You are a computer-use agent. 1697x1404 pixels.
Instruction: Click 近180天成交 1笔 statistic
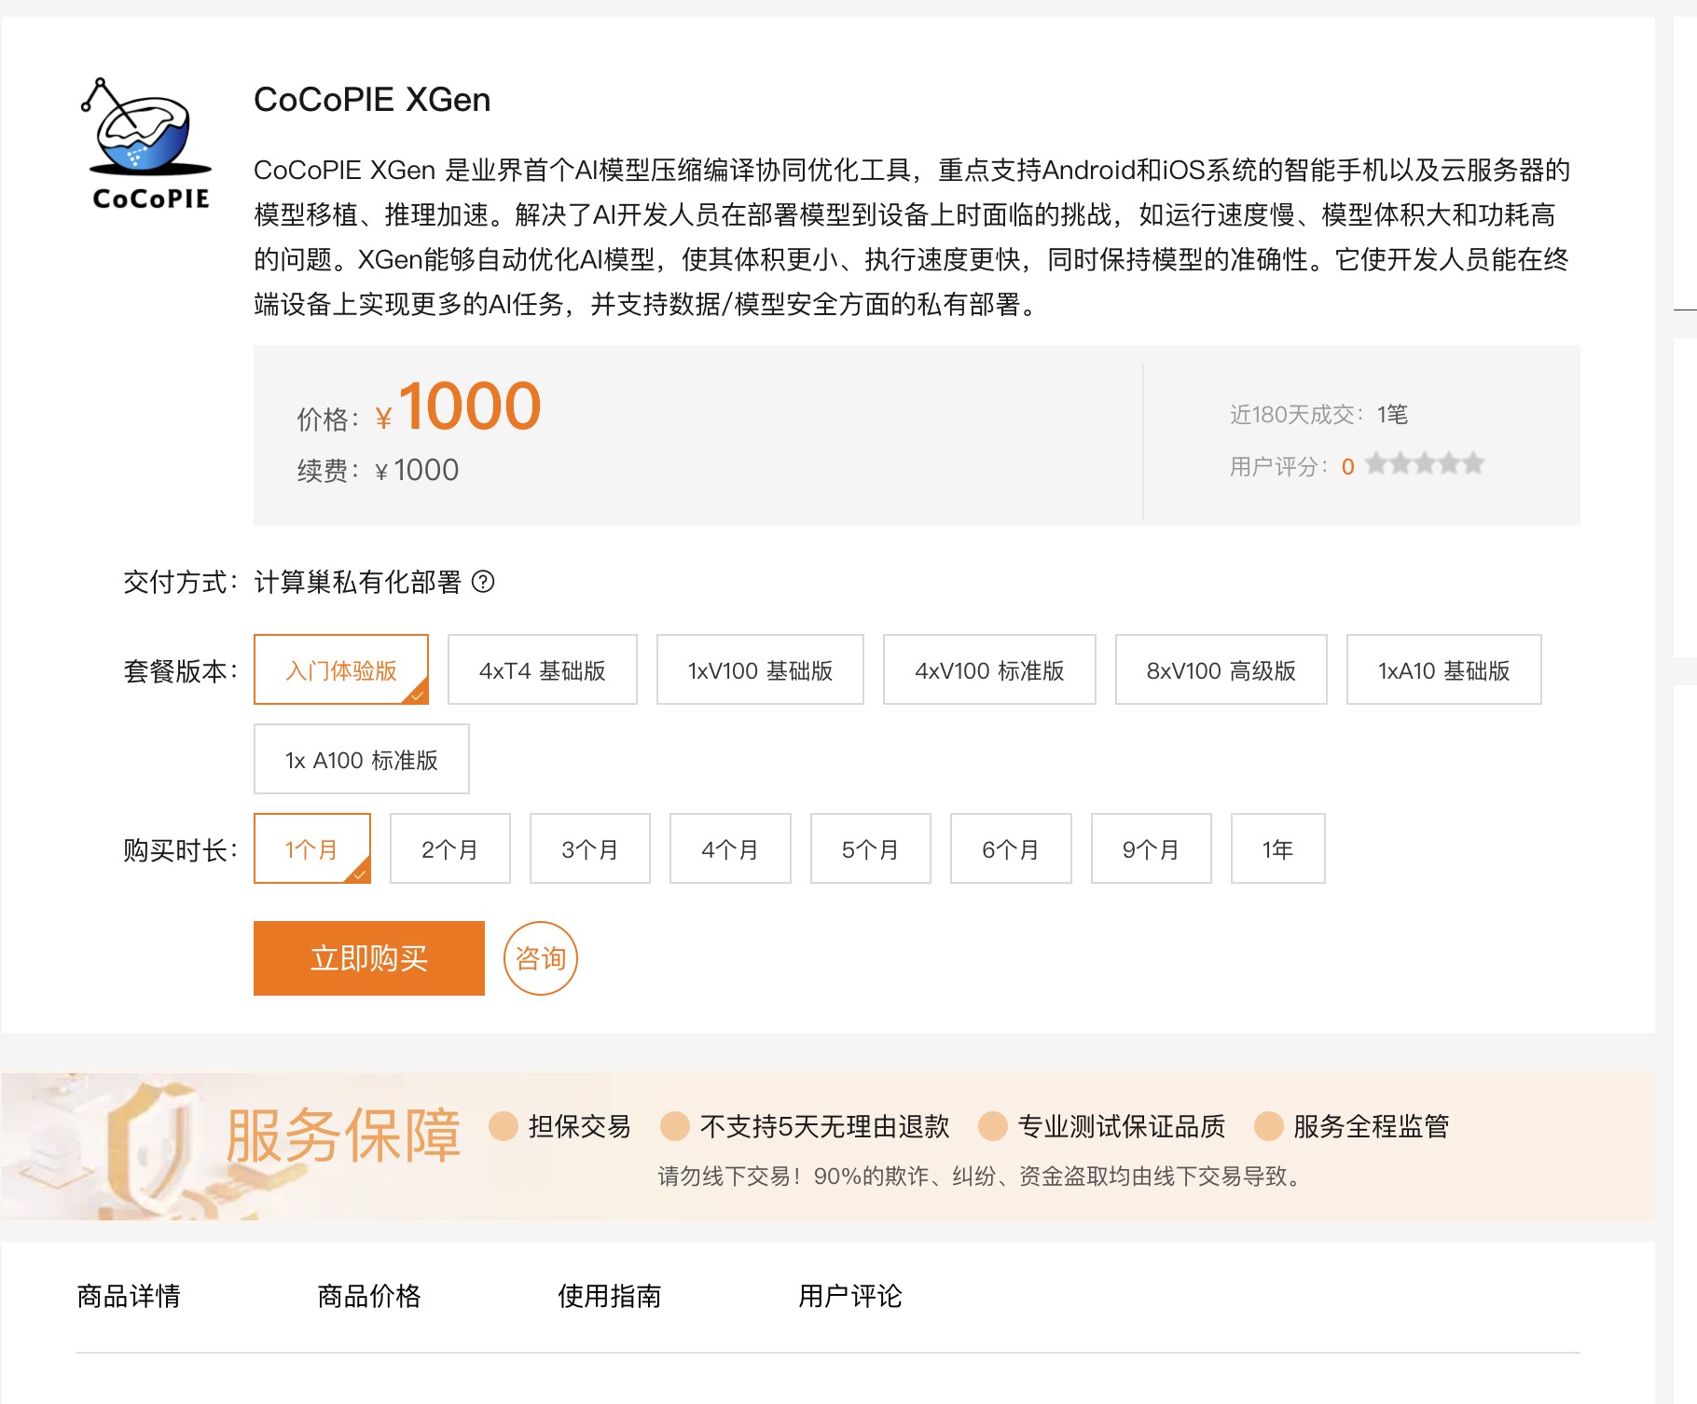pos(1318,414)
